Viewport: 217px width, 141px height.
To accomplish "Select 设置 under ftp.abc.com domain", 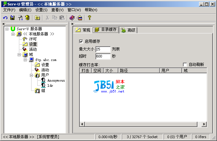I will pyautogui.click(x=45, y=65).
